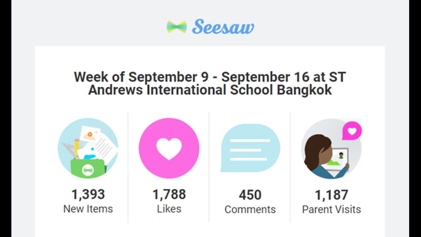Open the New Items circular illustration
This screenshot has width=421, height=237.
88,148
